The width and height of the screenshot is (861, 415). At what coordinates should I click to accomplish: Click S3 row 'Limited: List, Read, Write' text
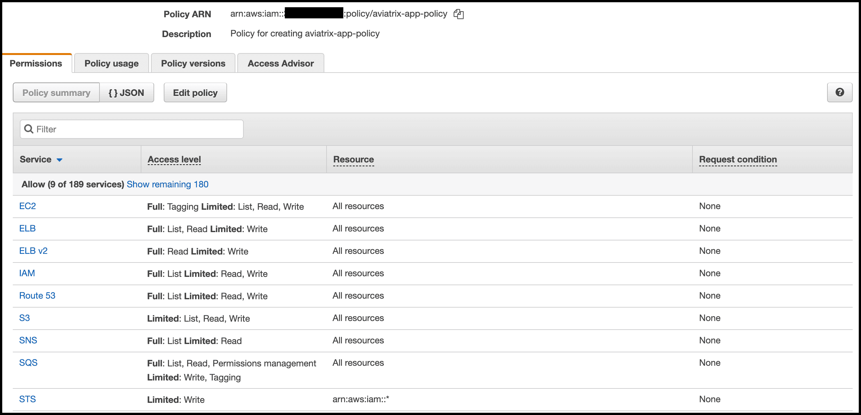pos(199,319)
